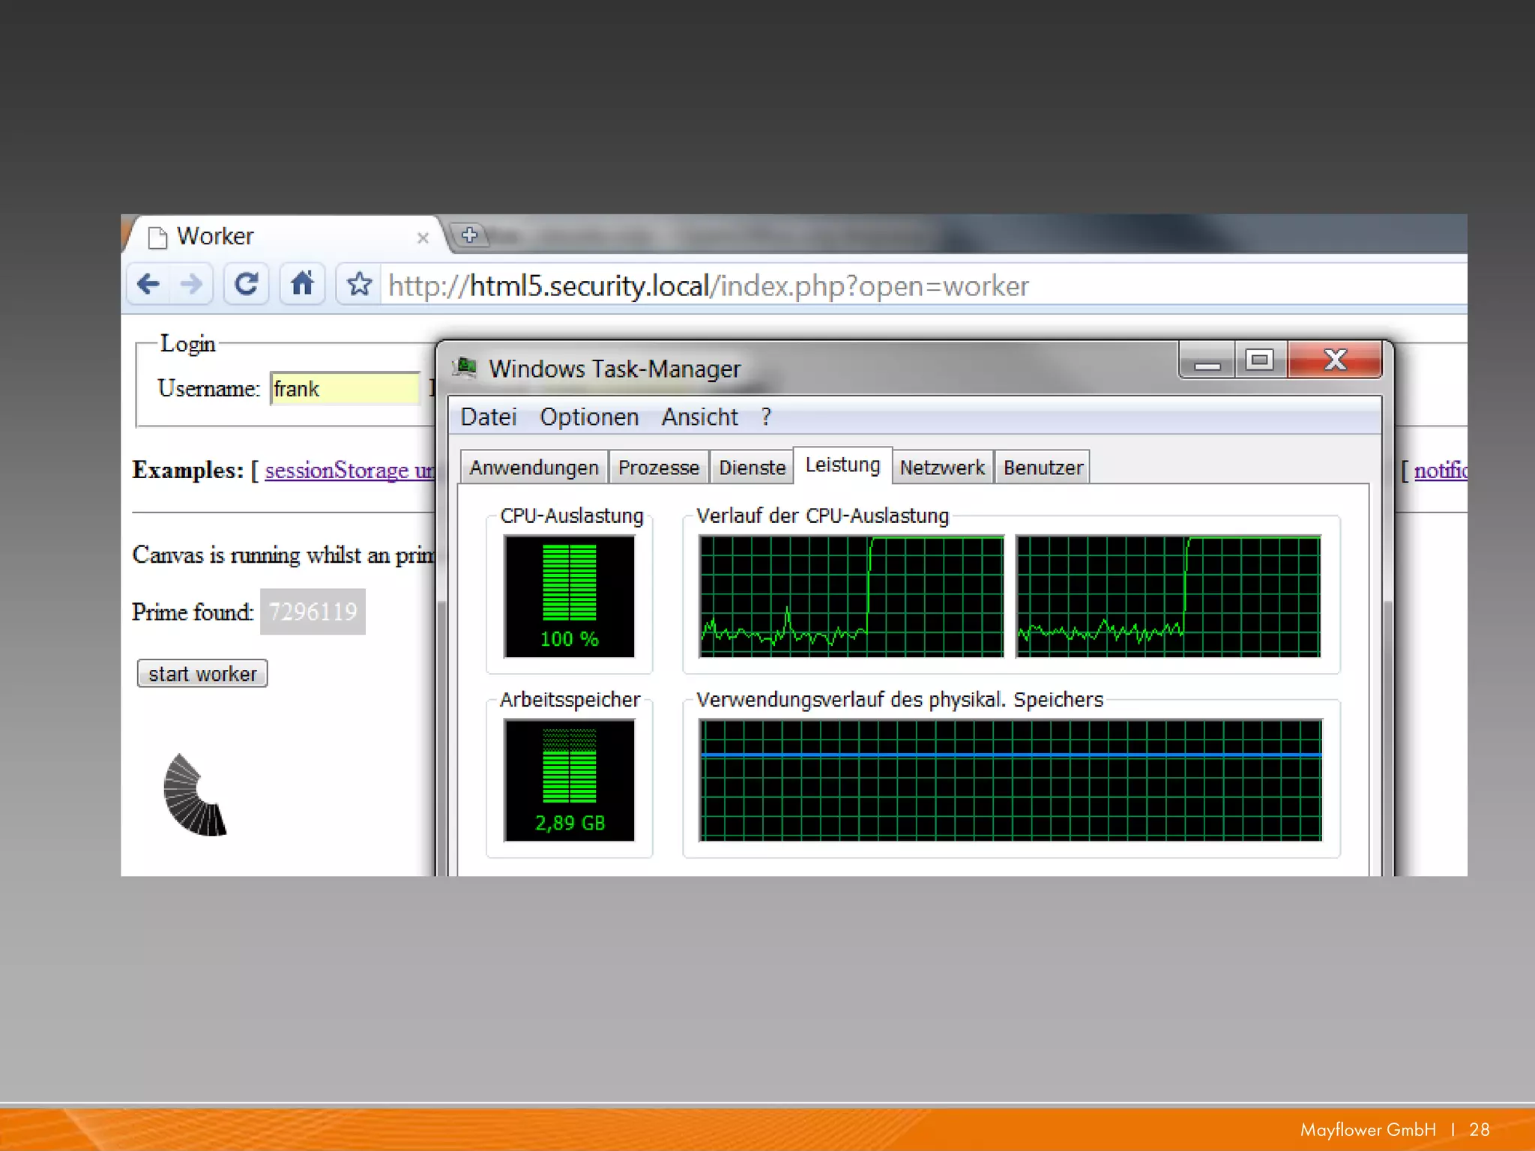Switch to the Prozesse tab
The width and height of the screenshot is (1535, 1151).
click(658, 468)
